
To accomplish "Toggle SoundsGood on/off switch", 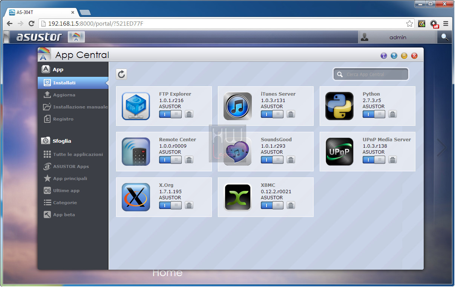I will [x=272, y=160].
